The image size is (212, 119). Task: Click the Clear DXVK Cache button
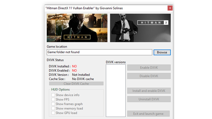point(76,84)
